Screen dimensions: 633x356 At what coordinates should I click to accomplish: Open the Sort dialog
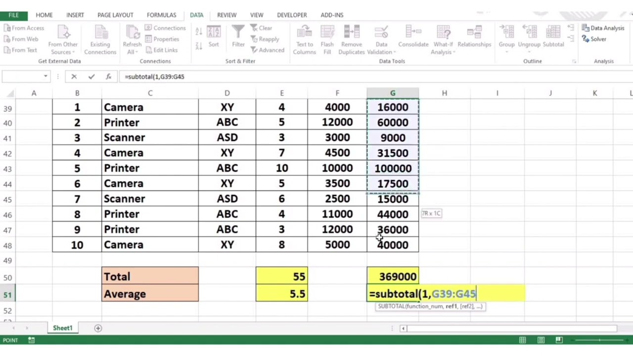coord(214,37)
